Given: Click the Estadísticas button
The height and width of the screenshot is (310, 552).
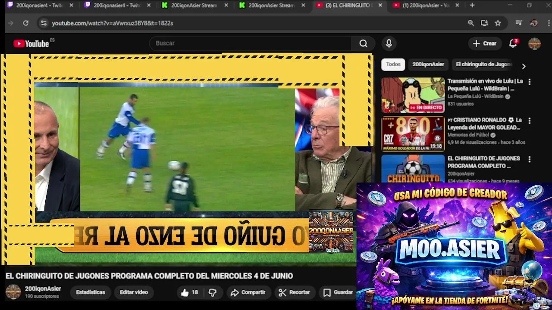Looking at the screenshot, I should [x=91, y=292].
